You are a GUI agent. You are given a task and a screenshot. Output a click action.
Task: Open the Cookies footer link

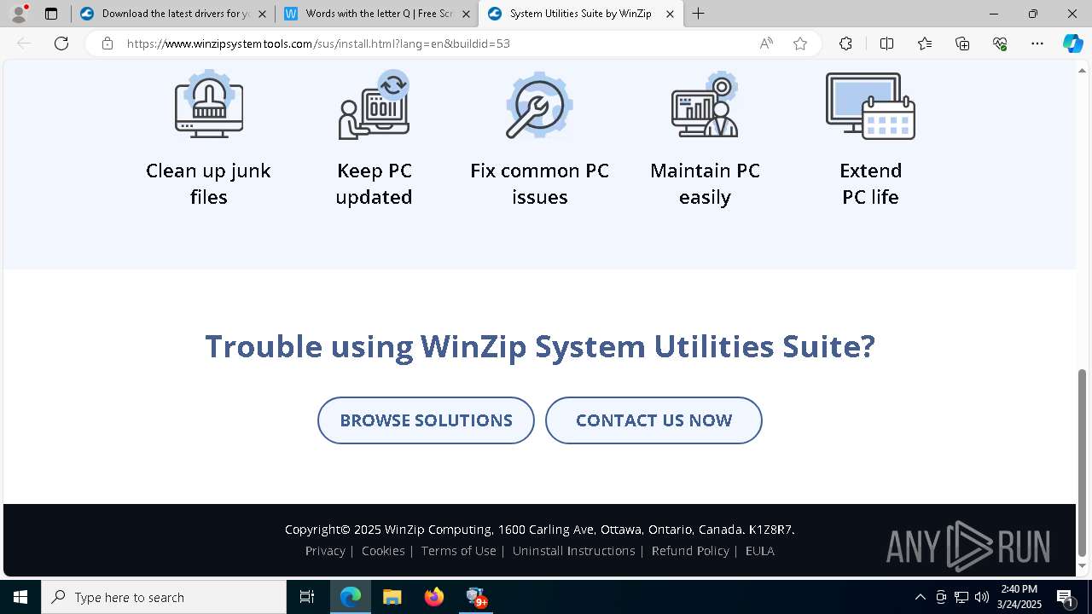(x=383, y=551)
